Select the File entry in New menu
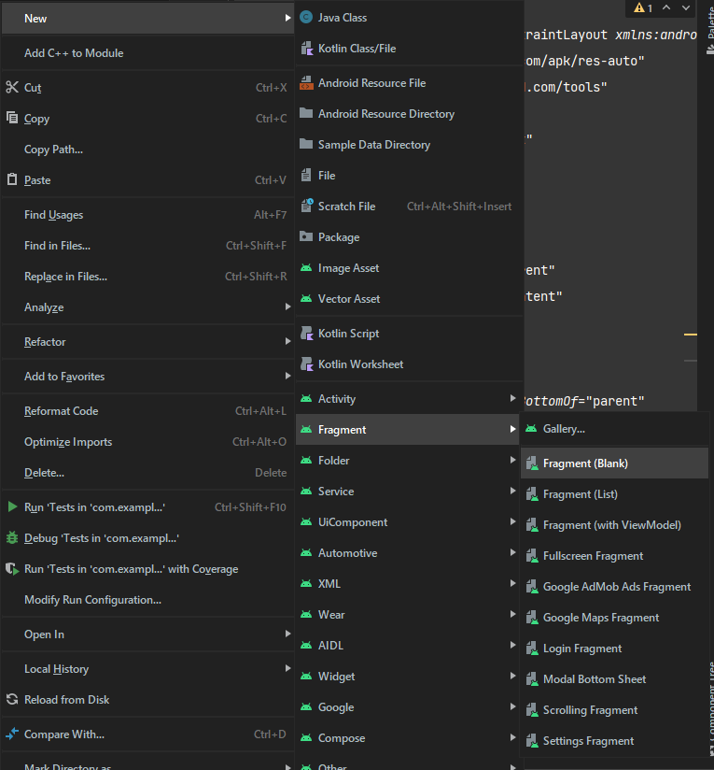The height and width of the screenshot is (770, 714). click(x=410, y=176)
